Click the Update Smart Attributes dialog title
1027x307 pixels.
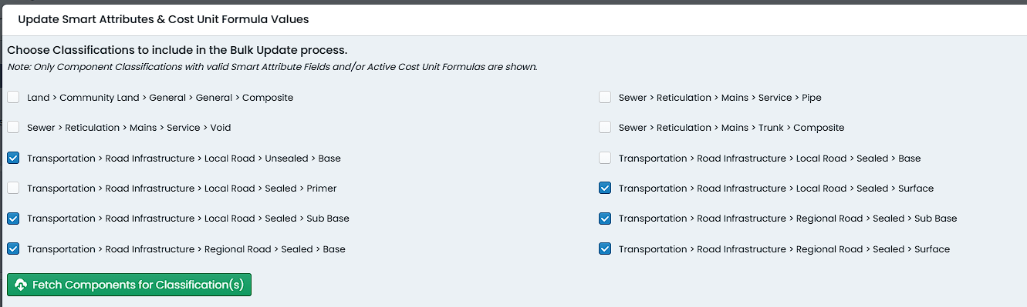164,18
